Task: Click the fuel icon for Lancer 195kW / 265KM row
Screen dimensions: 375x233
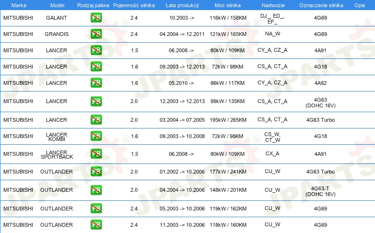Action: tap(96, 119)
